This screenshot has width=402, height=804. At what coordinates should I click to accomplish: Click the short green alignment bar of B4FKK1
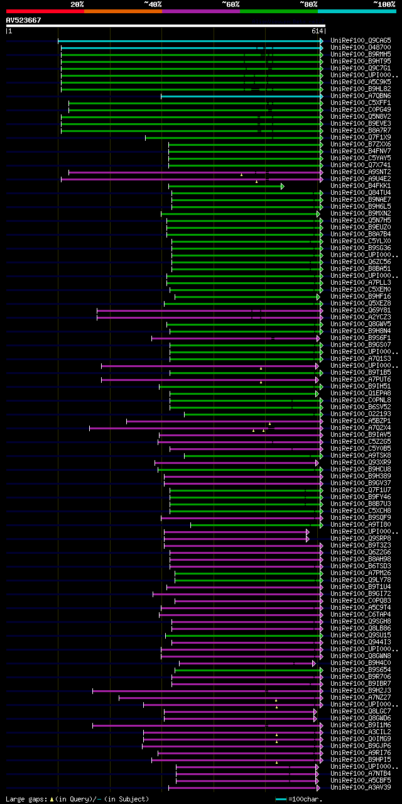pyautogui.click(x=226, y=186)
